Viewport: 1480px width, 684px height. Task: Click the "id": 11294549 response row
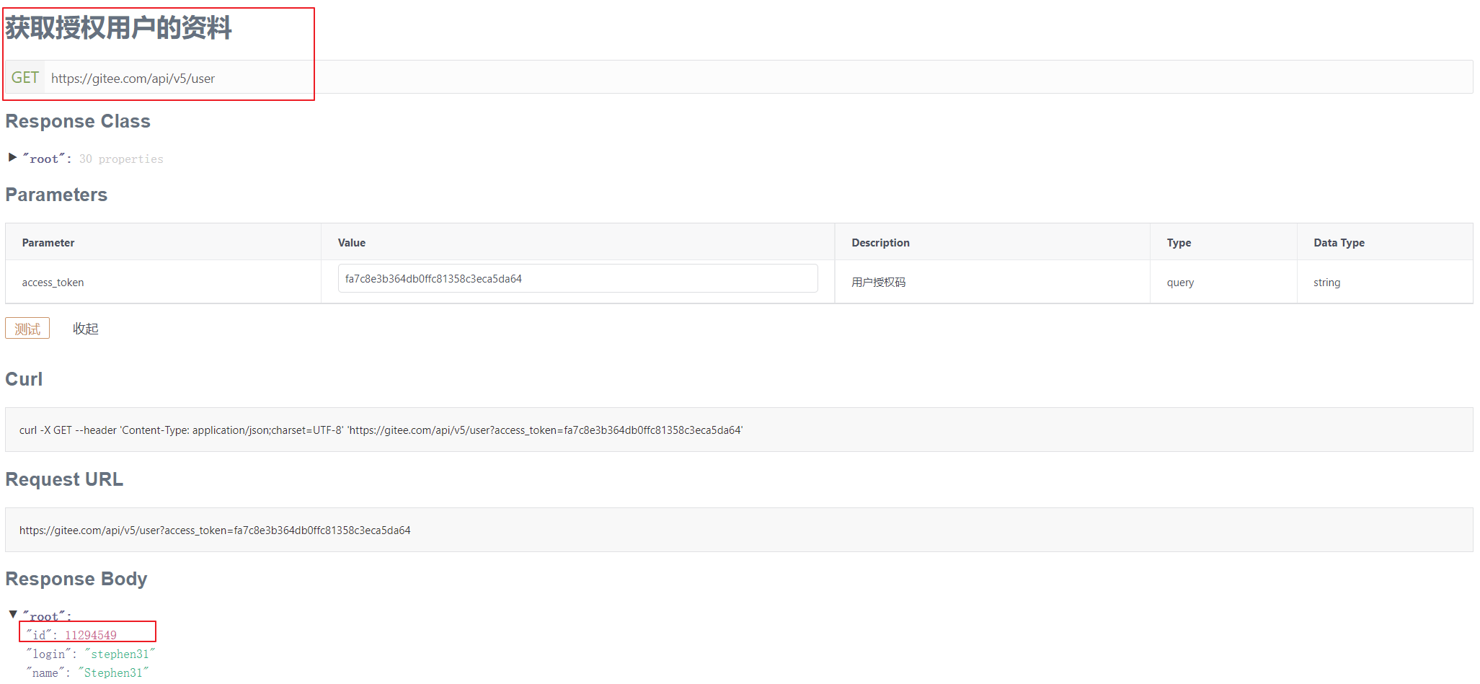coord(71,635)
